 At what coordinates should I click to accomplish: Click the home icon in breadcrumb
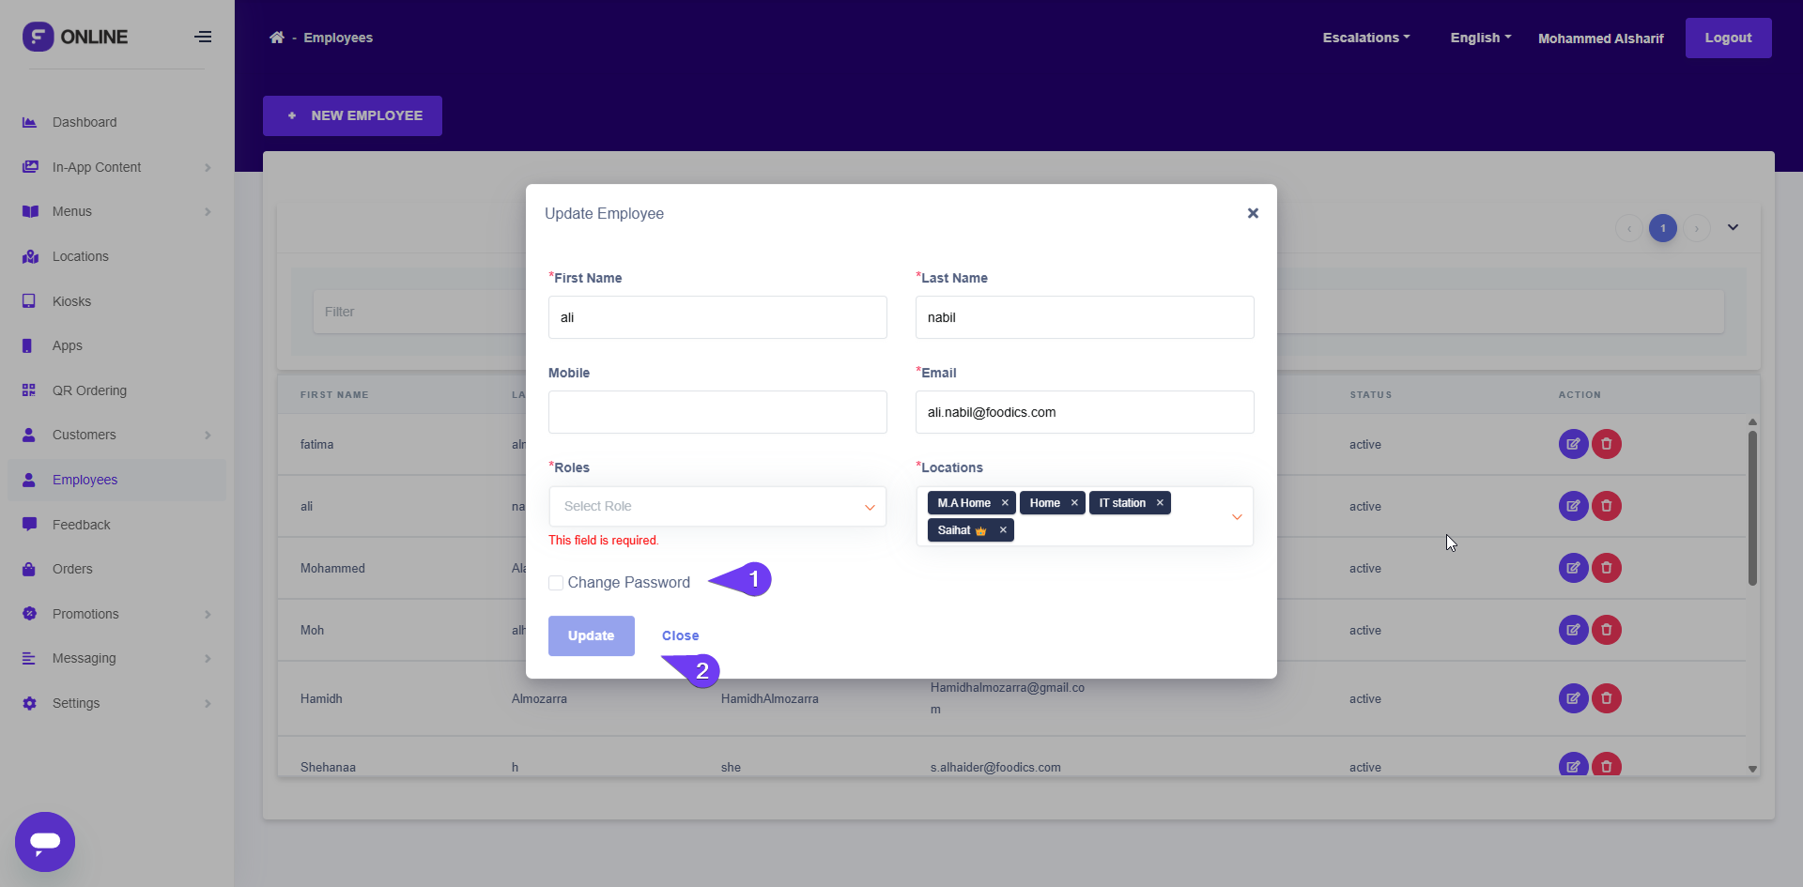pyautogui.click(x=277, y=38)
